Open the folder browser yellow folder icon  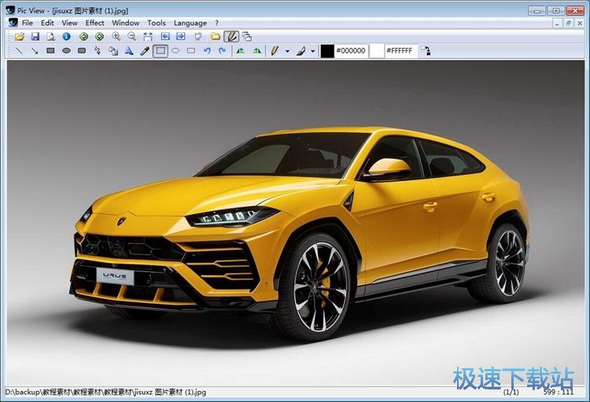coord(216,36)
